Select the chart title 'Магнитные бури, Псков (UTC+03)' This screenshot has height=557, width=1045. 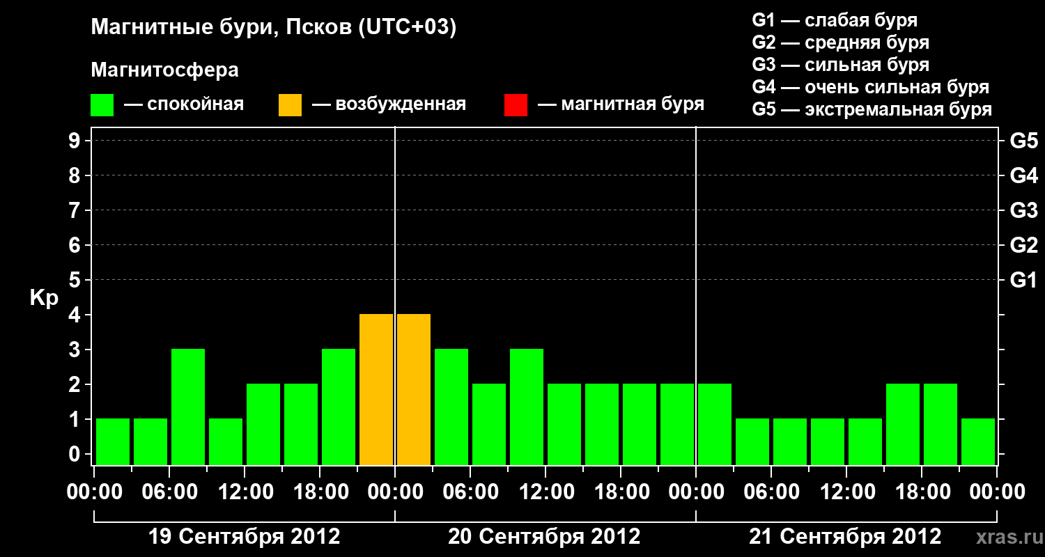click(274, 28)
